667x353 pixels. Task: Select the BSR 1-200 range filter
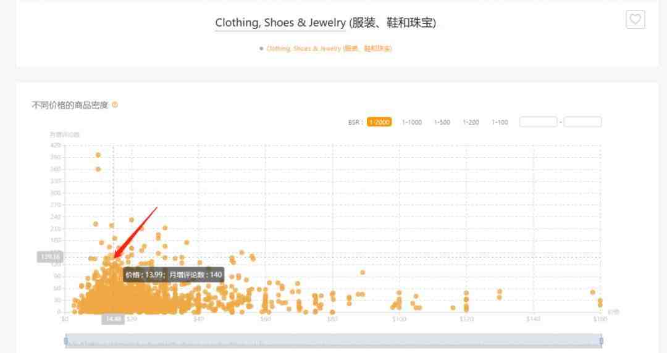[x=471, y=122]
